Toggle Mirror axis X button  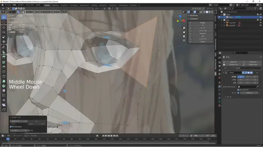tap(241, 77)
